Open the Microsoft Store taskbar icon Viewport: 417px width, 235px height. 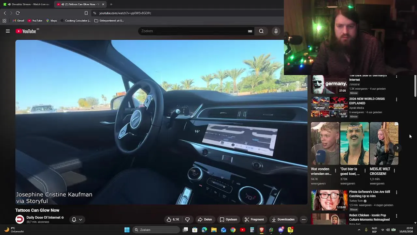point(195,230)
